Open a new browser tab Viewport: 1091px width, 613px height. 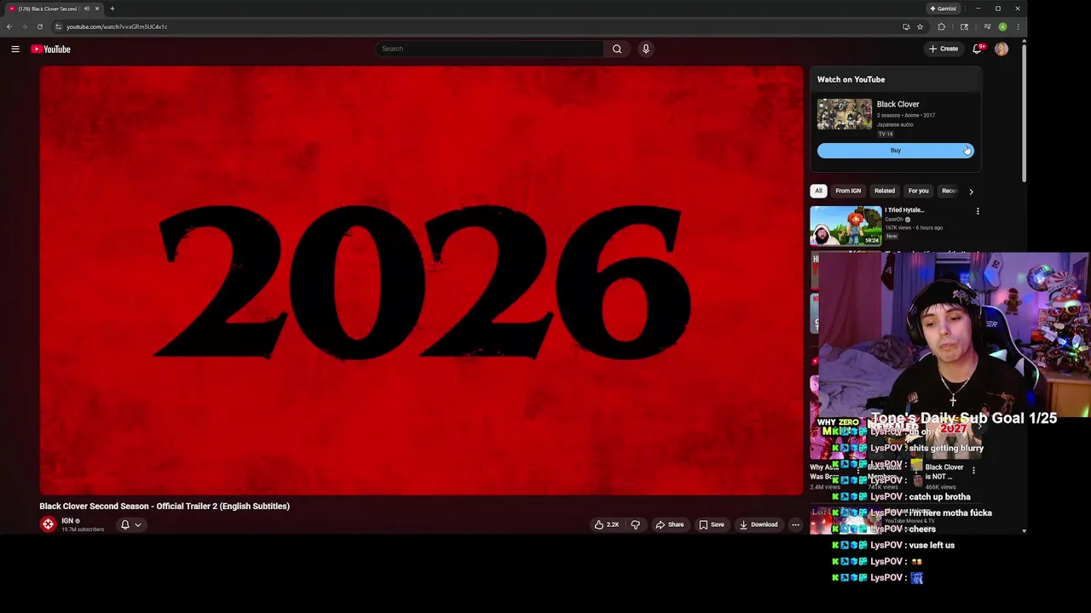[112, 9]
